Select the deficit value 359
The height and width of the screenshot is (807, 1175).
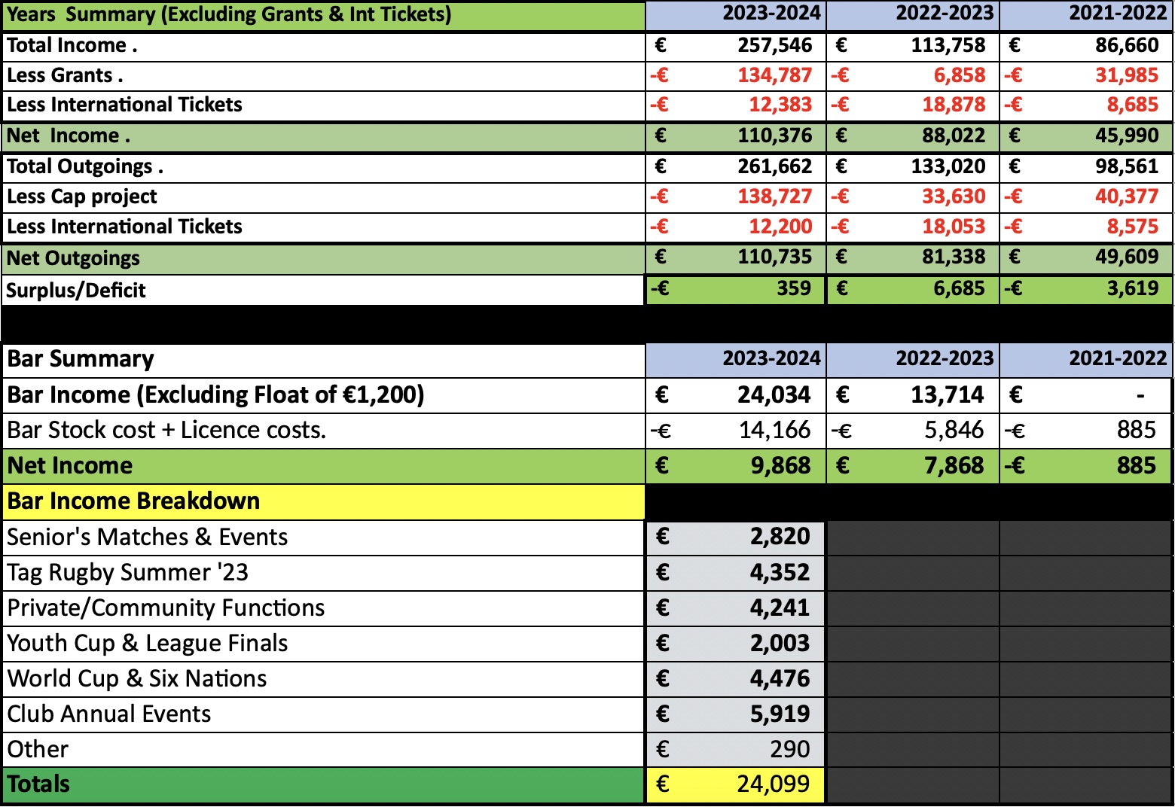click(x=794, y=288)
